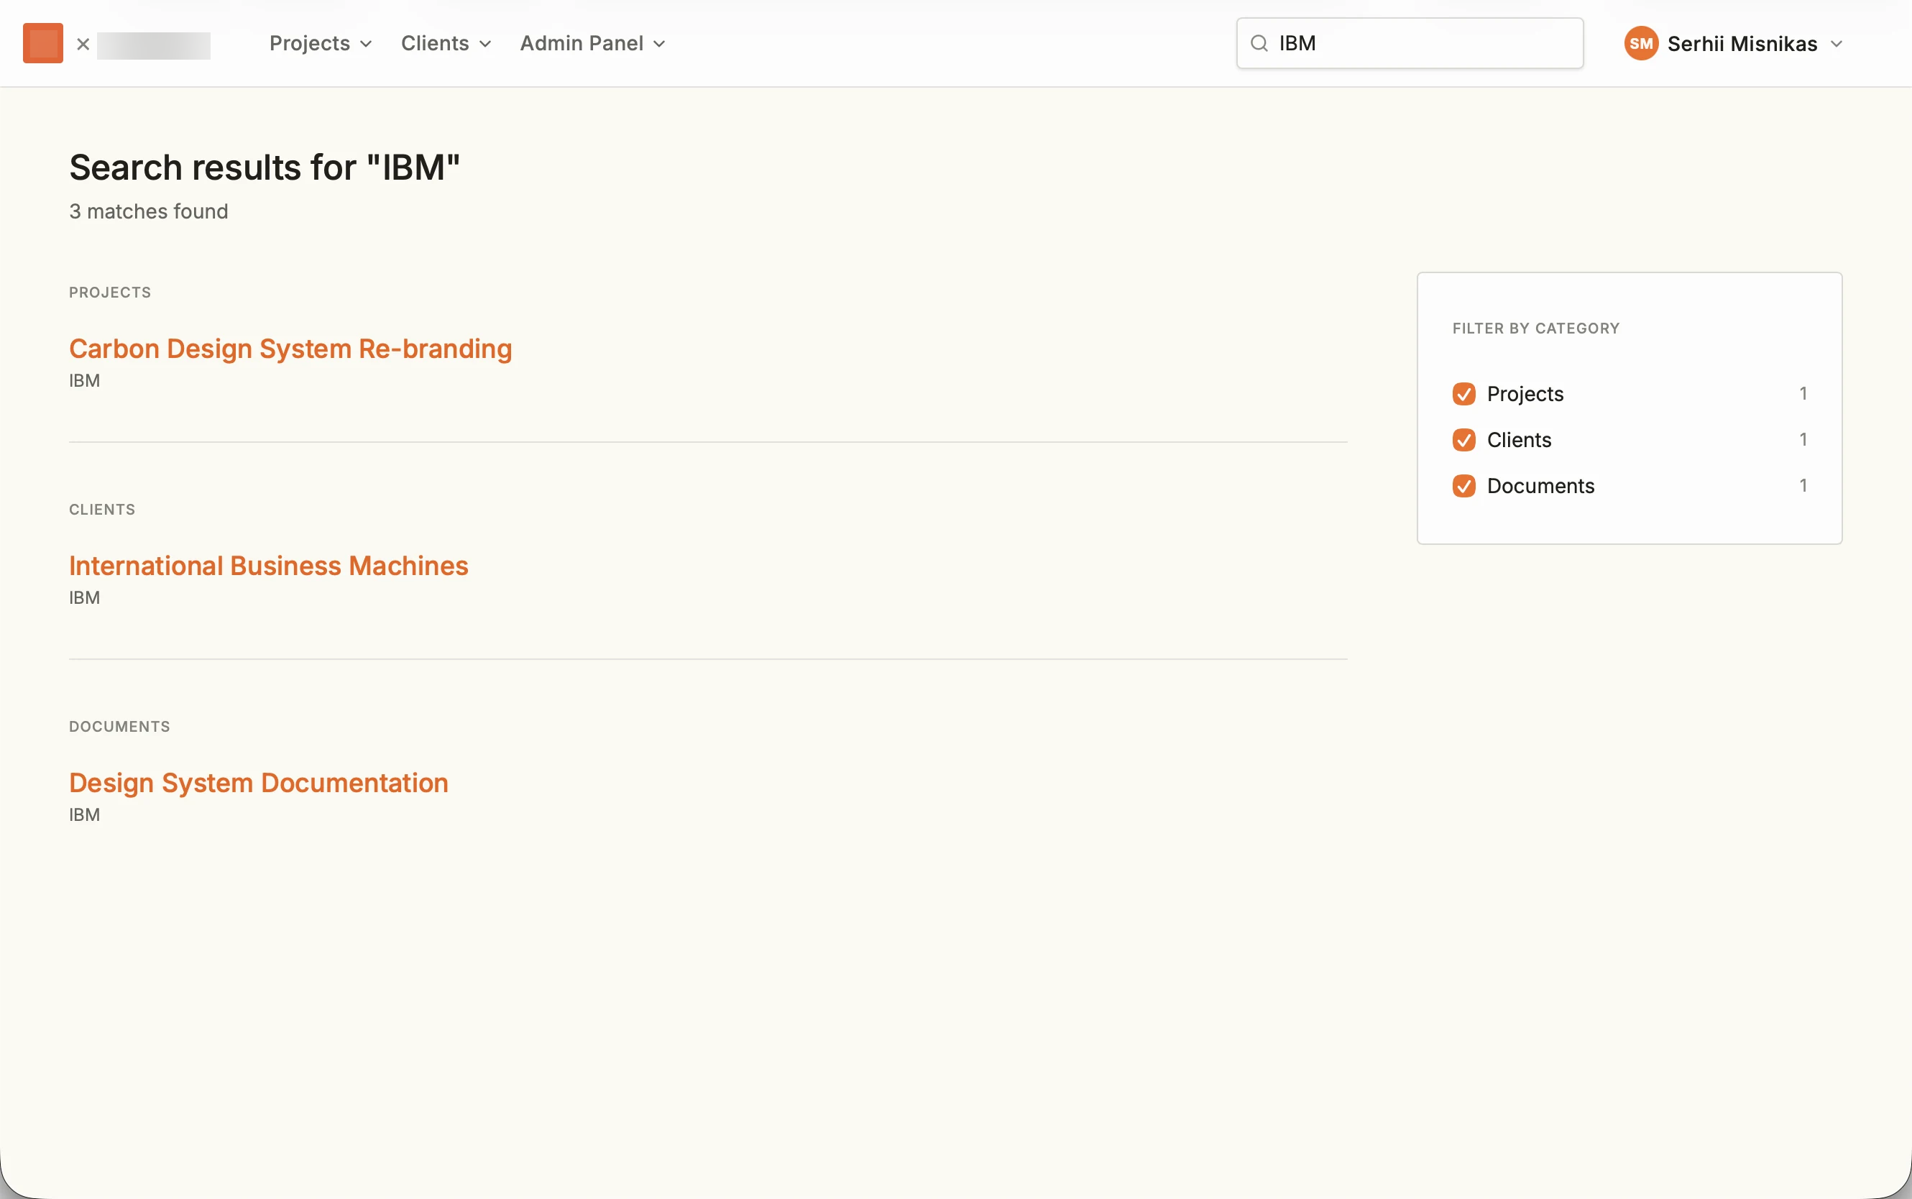Image resolution: width=1912 pixels, height=1199 pixels.
Task: Expand the Clients chevron arrow
Action: (485, 44)
